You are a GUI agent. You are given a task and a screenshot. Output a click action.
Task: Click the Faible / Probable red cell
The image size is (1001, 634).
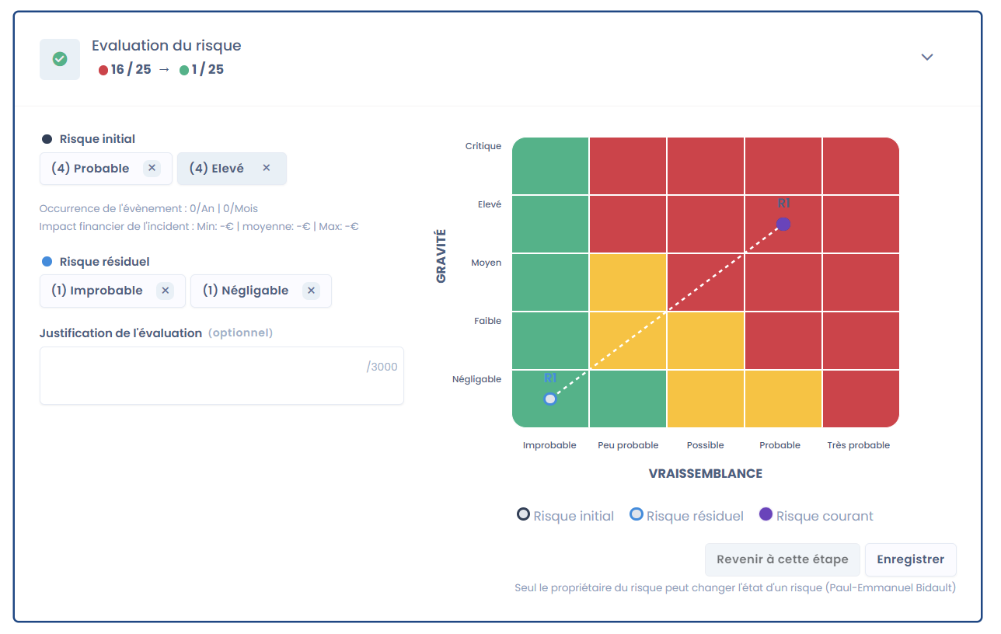click(x=783, y=340)
